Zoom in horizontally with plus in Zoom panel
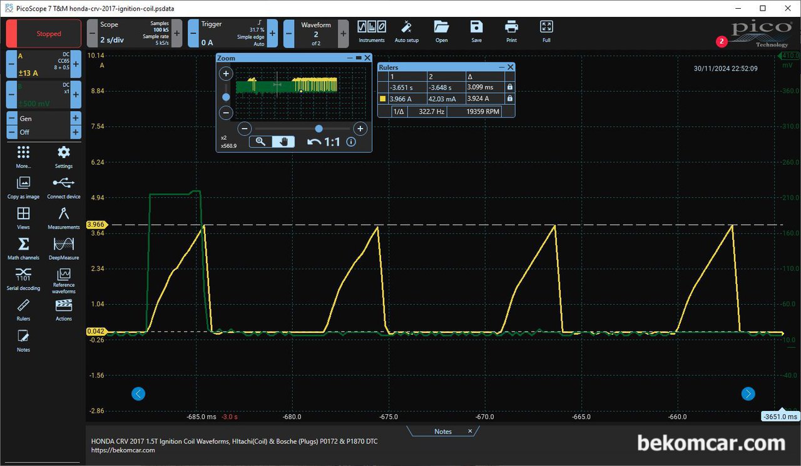 360,129
